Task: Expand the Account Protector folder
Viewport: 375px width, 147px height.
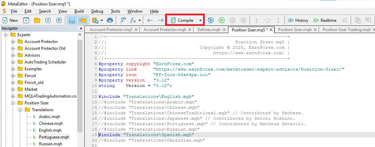Action: point(13,42)
